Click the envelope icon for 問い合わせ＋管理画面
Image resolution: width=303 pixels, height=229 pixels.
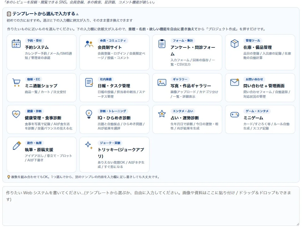pyautogui.click(x=235, y=82)
